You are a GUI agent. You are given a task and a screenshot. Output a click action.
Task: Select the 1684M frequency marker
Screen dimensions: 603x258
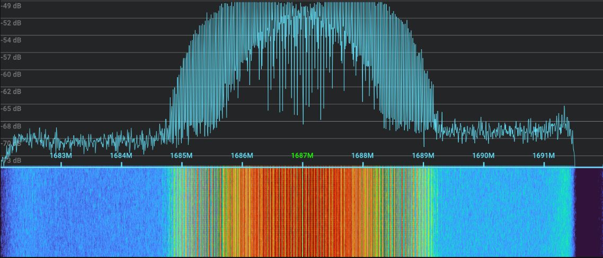121,156
